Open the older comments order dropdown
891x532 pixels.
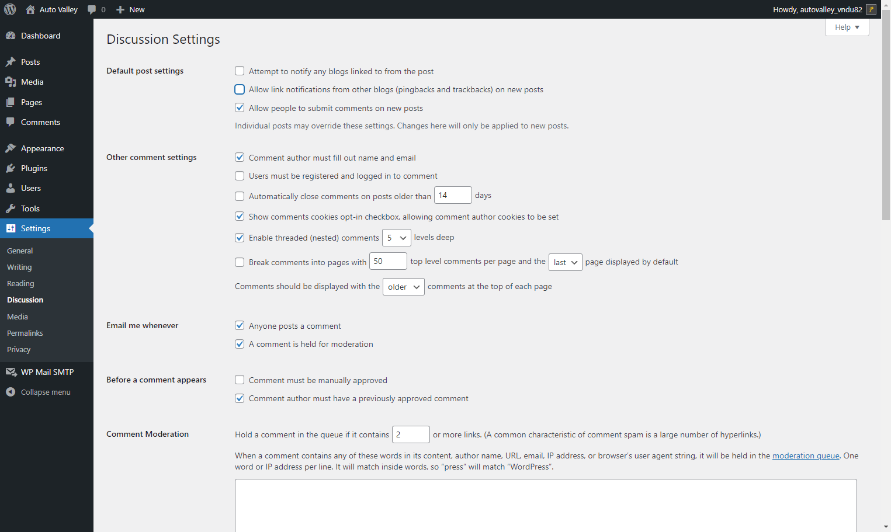(404, 287)
